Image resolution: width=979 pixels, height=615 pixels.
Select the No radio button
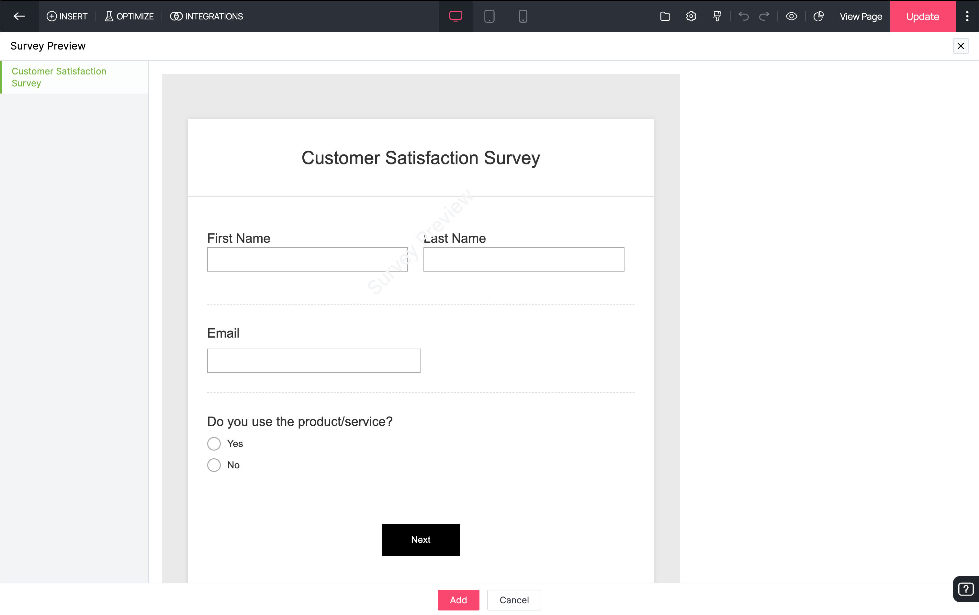tap(214, 464)
